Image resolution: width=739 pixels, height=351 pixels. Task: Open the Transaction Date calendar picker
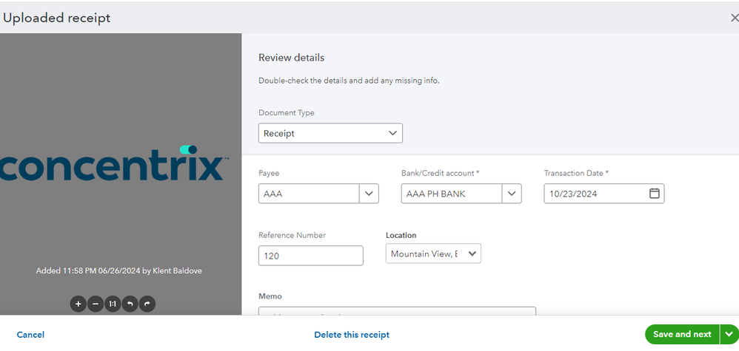(654, 194)
